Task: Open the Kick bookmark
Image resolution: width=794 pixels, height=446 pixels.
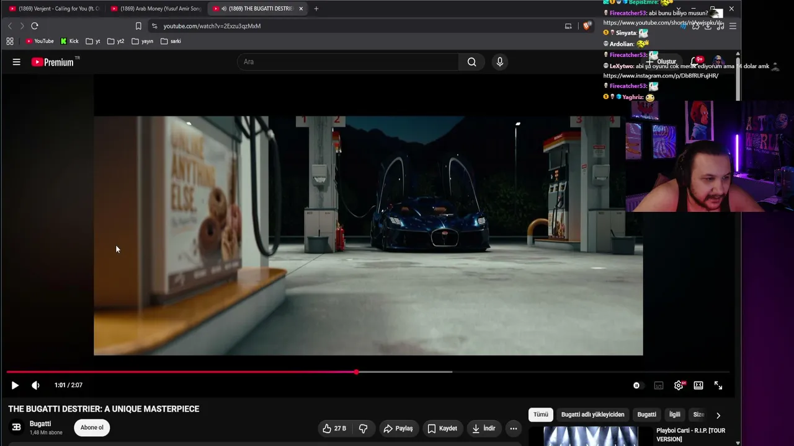Action: tap(69, 42)
